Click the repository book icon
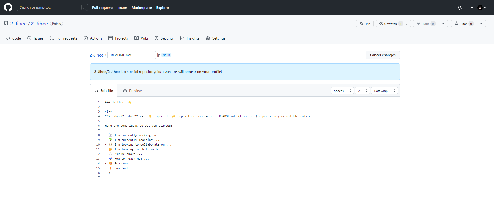 click(6, 24)
